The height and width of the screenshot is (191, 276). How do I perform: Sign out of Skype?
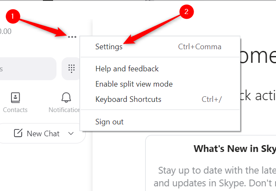click(110, 122)
